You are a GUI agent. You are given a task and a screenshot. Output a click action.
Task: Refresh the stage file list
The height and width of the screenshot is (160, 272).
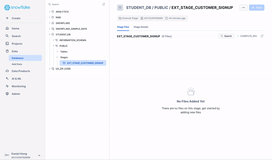(x=262, y=36)
